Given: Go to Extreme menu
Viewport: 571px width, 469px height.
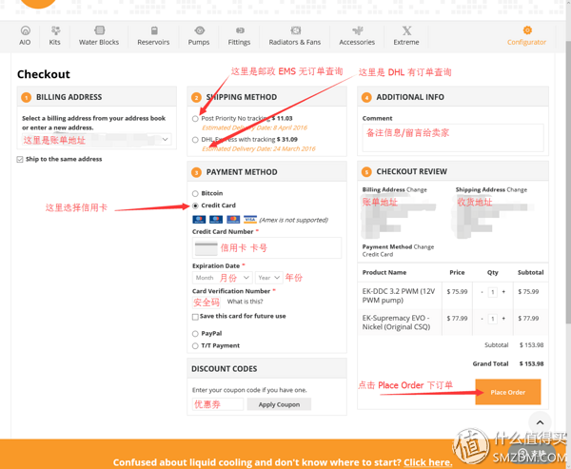Looking at the screenshot, I should [x=406, y=42].
